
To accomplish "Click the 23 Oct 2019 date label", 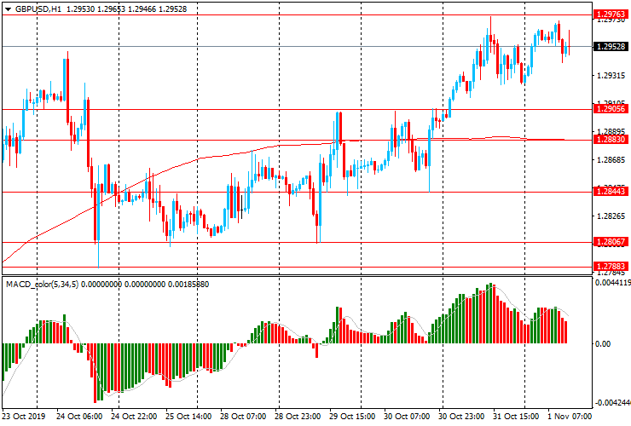I will (26, 417).
